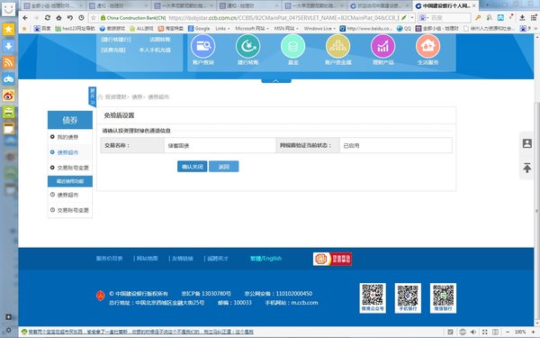This screenshot has height=338, width=540.
Task: Open recently used 债券超市 item
Action: point(67,195)
